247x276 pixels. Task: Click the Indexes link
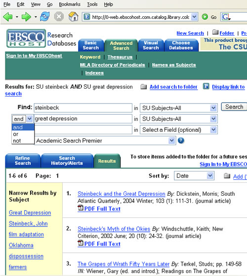(94, 73)
